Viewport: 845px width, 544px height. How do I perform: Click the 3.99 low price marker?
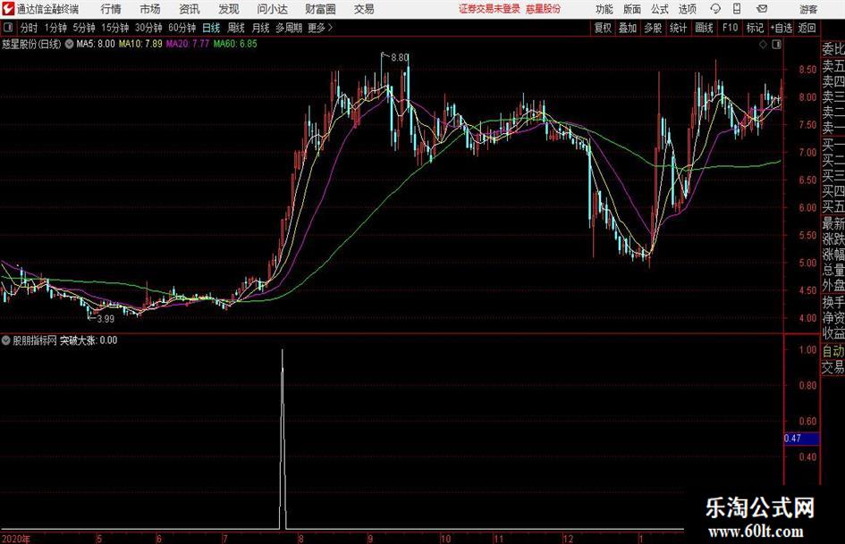106,319
